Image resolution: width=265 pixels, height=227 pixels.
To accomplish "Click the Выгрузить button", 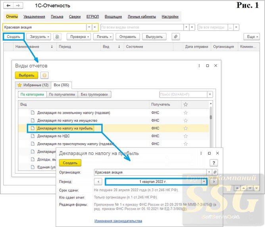I will tap(154, 37).
